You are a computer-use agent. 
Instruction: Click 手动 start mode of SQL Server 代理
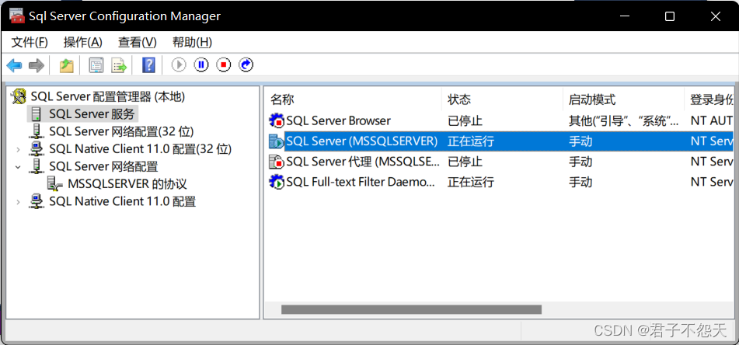[x=580, y=162]
